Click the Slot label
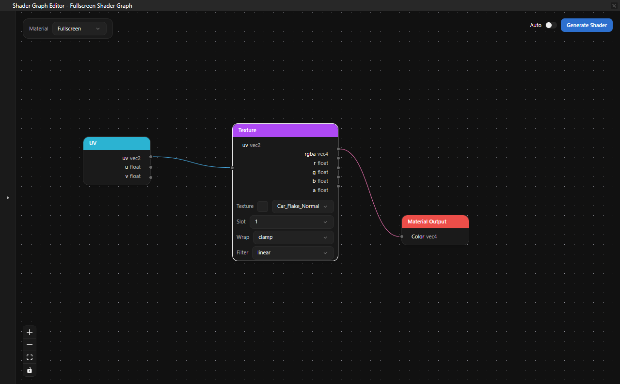Image resolution: width=620 pixels, height=384 pixels. 241,222
